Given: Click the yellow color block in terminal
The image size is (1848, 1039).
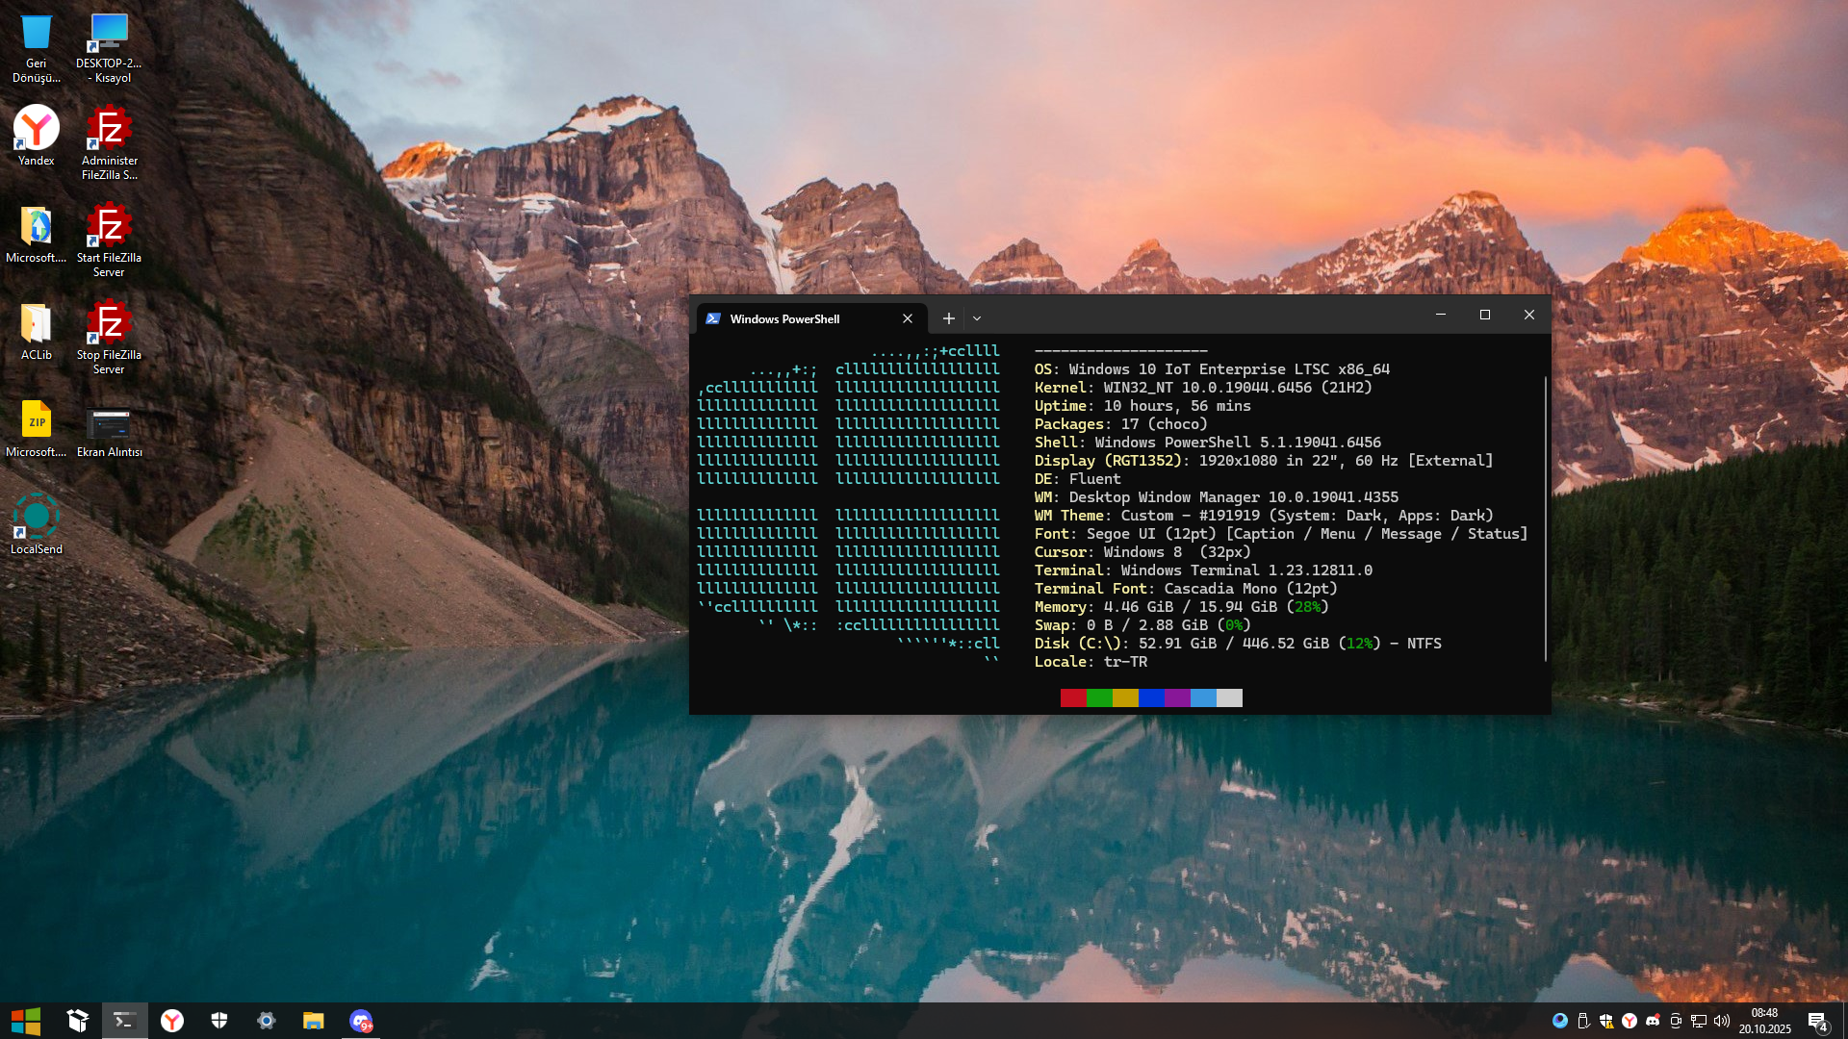Looking at the screenshot, I should (x=1125, y=697).
